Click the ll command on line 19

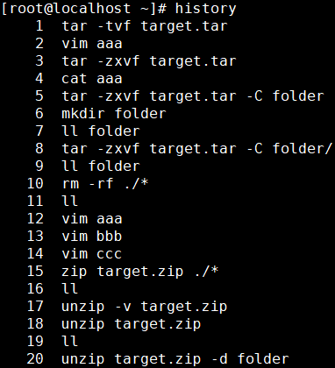click(x=70, y=341)
